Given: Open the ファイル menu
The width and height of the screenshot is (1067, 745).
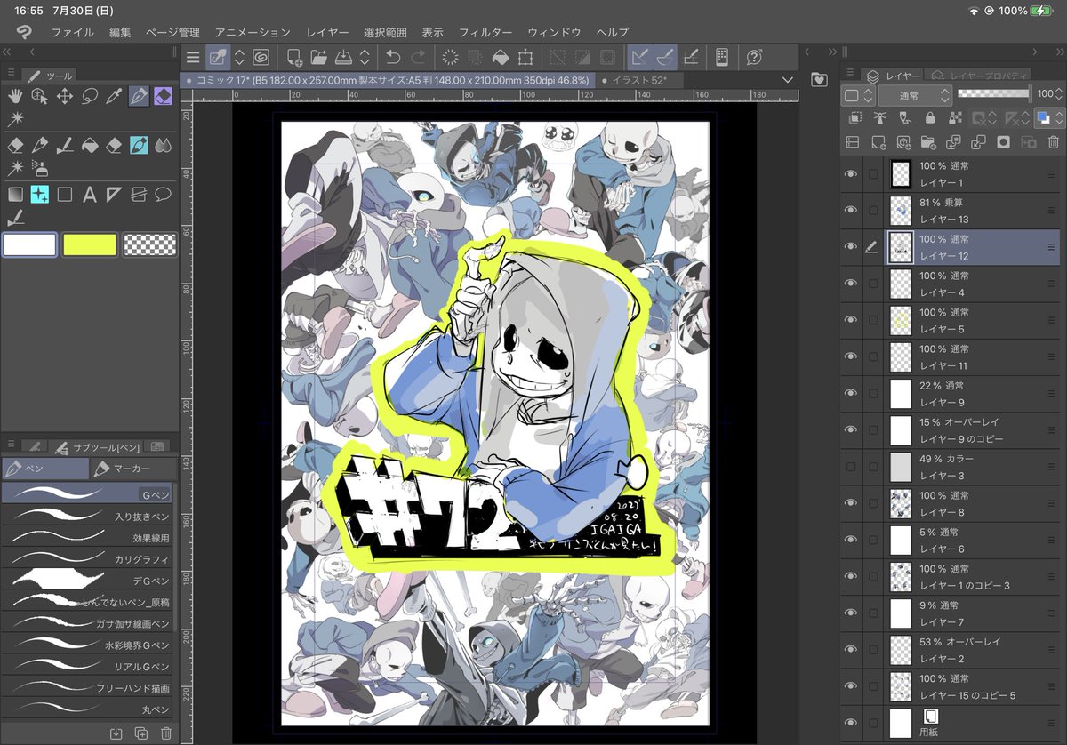Looking at the screenshot, I should pyautogui.click(x=72, y=32).
